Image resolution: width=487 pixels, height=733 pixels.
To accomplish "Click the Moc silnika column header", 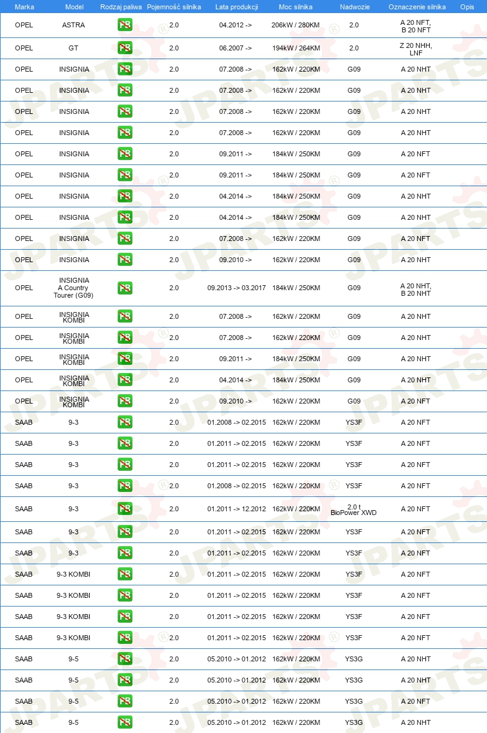I will tap(296, 7).
